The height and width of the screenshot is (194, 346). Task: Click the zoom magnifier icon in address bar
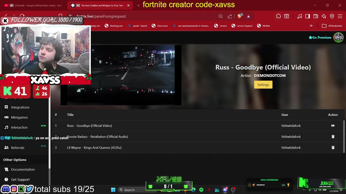tap(221, 16)
